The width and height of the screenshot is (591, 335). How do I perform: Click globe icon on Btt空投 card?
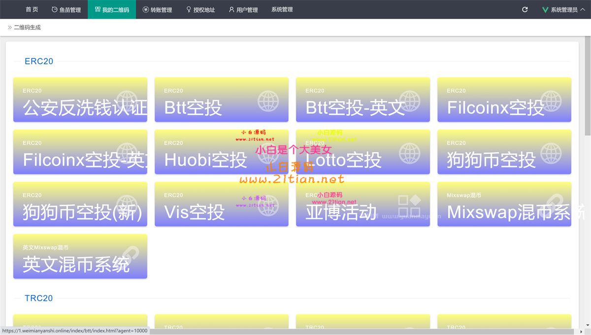click(x=268, y=100)
